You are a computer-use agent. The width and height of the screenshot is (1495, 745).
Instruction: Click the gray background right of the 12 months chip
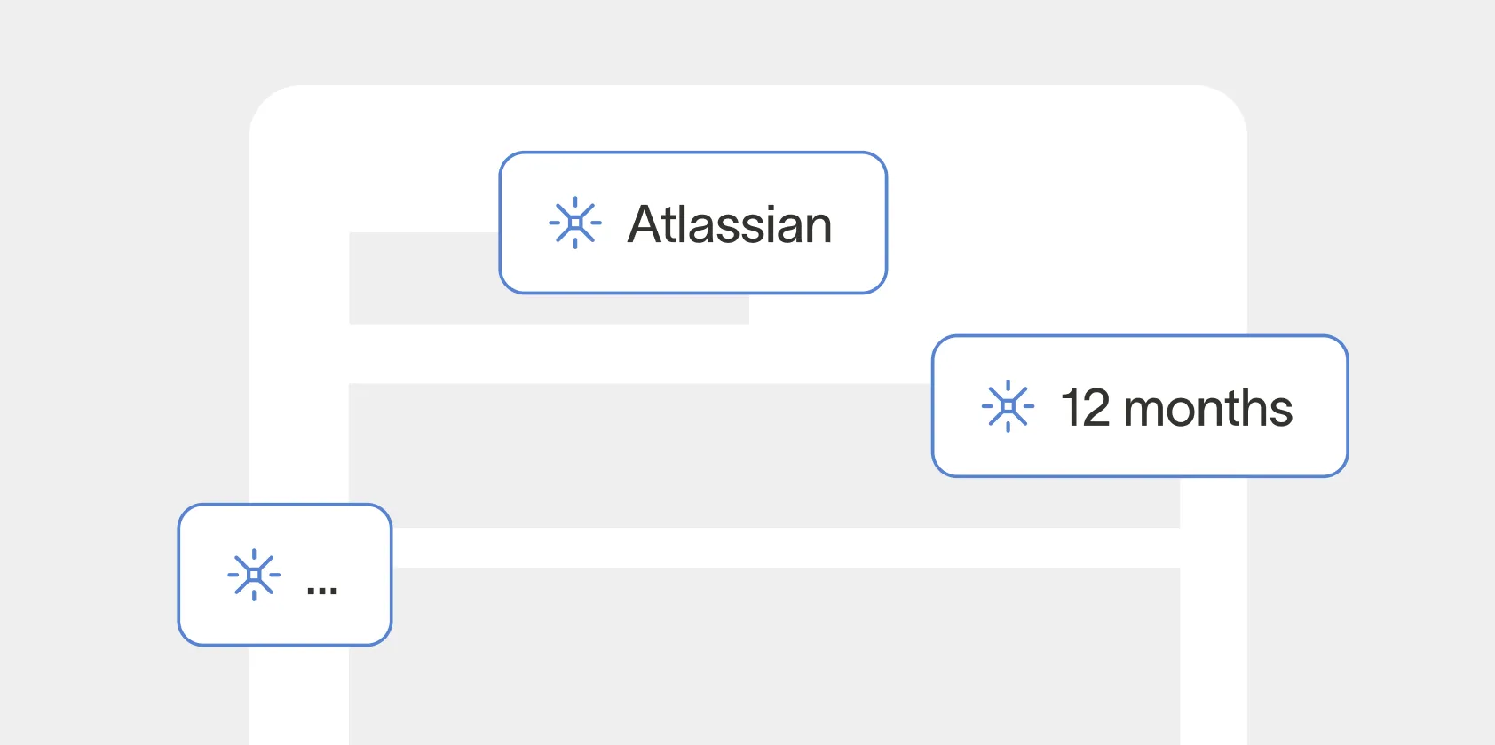pos(1420,406)
